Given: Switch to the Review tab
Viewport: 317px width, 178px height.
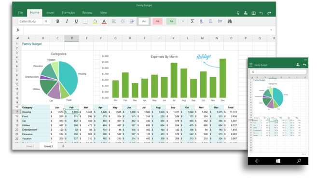Looking at the screenshot, I should tap(87, 13).
